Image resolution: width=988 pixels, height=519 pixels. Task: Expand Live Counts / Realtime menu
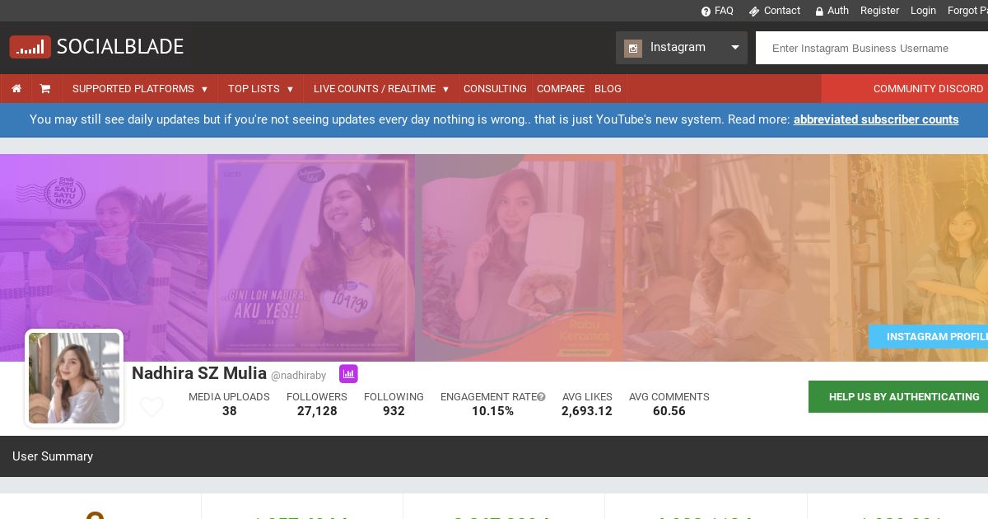coord(381,89)
